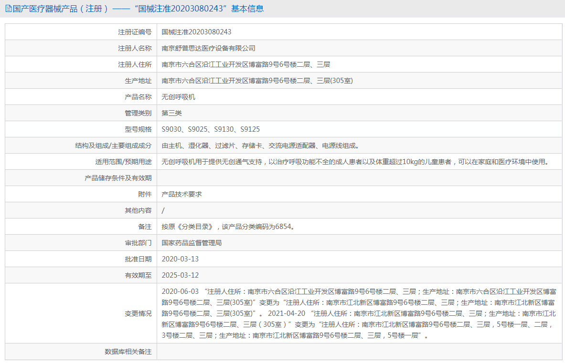The width and height of the screenshot is (565, 364).
Task: Click the 管理类别 label
Action: pos(138,113)
